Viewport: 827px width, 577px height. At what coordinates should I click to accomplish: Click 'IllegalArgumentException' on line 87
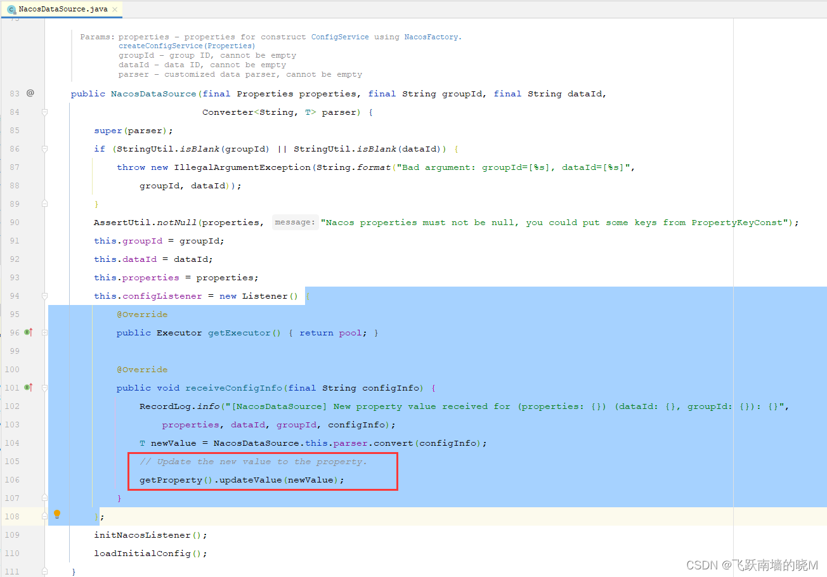(242, 167)
